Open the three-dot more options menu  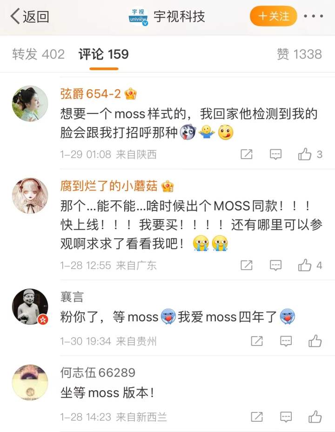[314, 16]
